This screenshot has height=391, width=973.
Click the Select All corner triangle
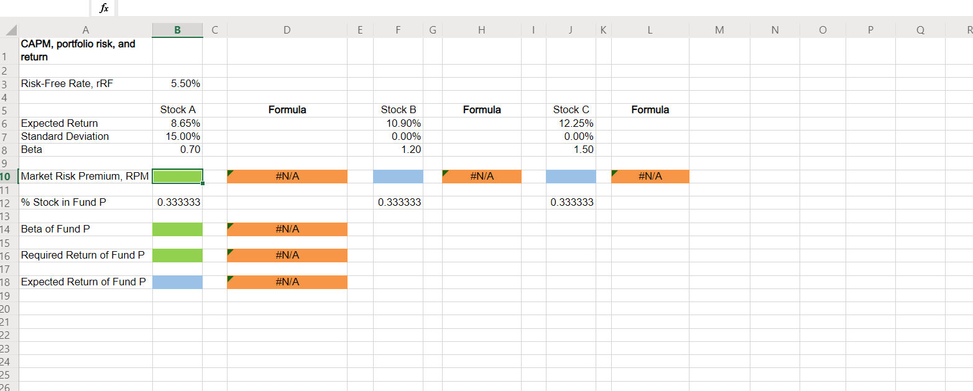tap(9, 29)
